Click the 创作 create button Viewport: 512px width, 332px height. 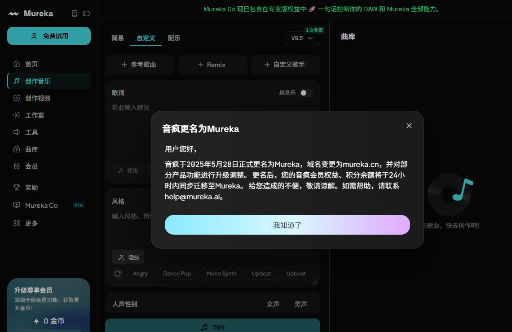[212, 325]
